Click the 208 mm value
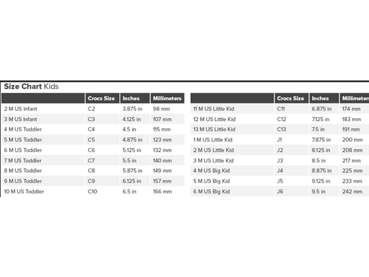 coord(352,150)
